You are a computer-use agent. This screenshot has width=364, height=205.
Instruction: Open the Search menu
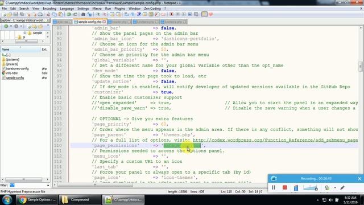24,9
